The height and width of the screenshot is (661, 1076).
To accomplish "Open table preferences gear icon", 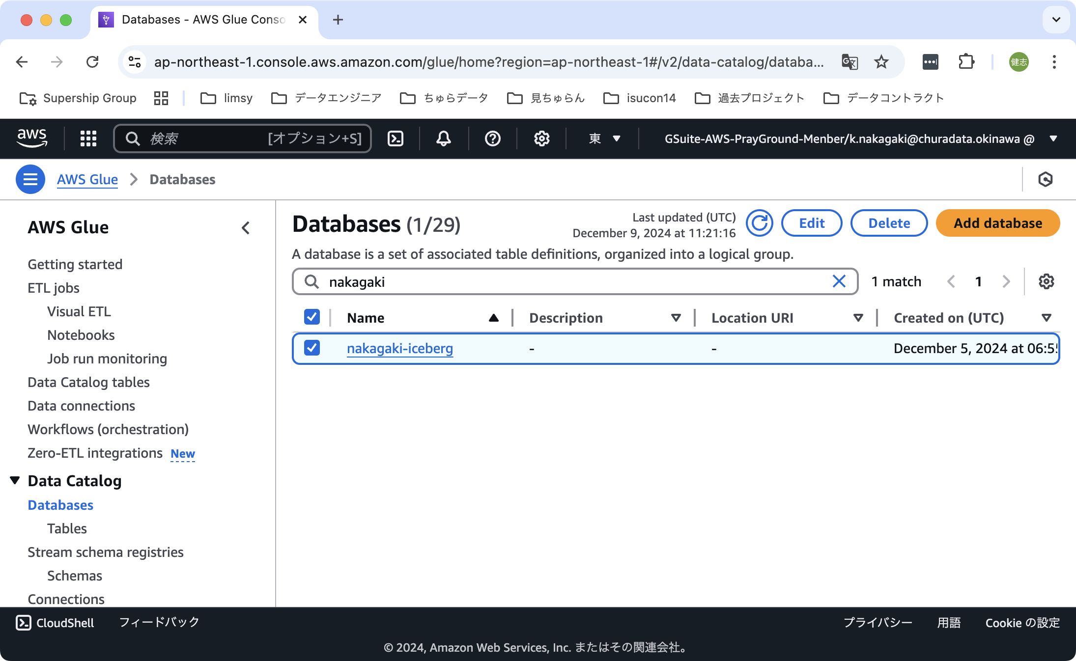I will click(1046, 281).
